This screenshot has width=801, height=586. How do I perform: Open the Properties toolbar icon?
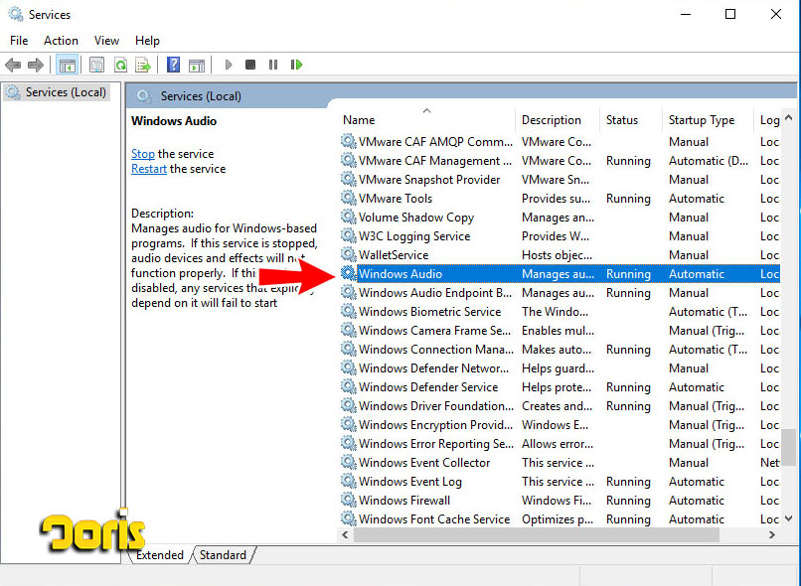click(x=96, y=65)
